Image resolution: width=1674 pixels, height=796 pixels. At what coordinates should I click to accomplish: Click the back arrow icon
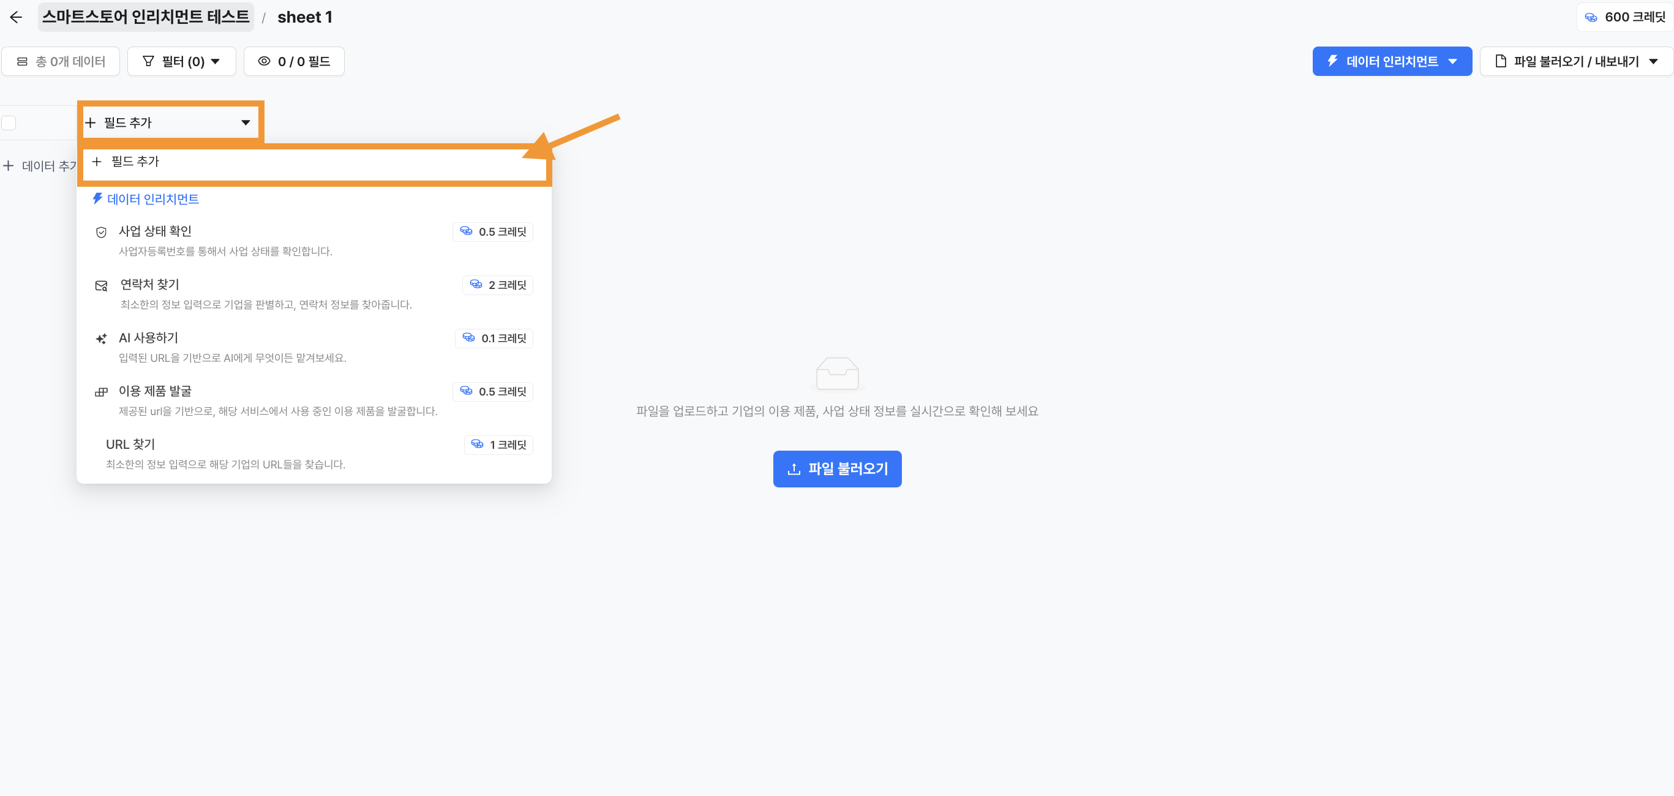coord(15,17)
